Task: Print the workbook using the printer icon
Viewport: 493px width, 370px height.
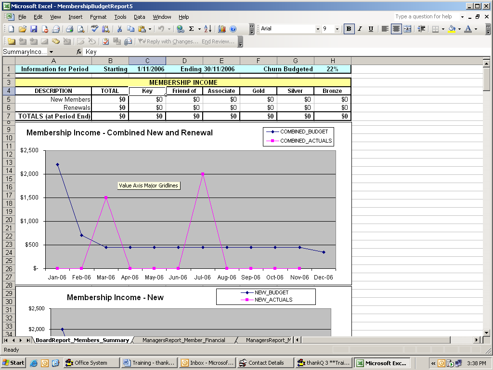Action: (x=69, y=29)
